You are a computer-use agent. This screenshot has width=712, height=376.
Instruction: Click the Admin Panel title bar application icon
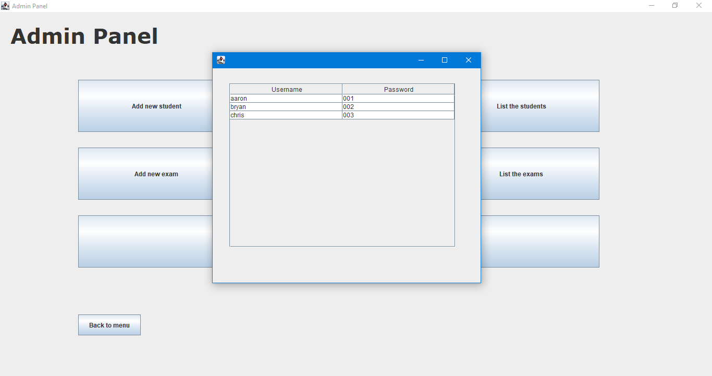[x=5, y=5]
